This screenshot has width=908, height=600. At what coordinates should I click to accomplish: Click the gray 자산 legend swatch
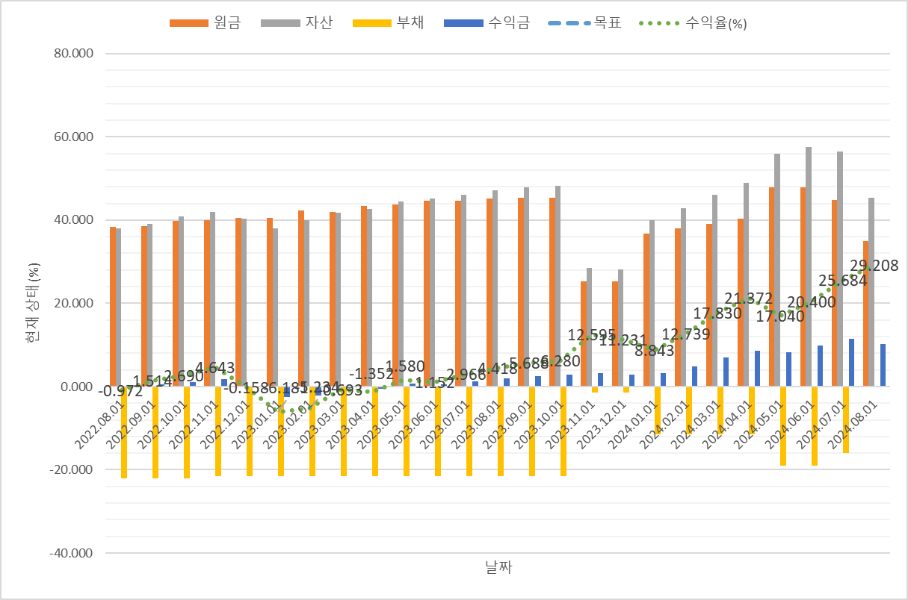(x=281, y=23)
